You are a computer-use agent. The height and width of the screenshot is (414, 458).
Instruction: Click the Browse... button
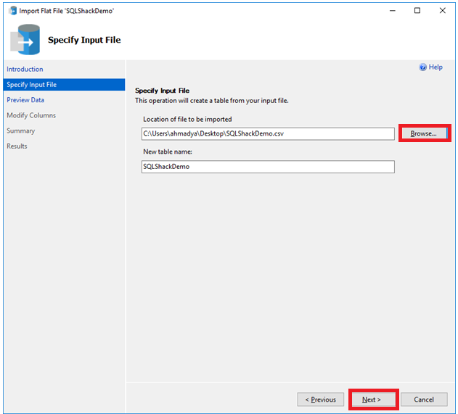click(x=423, y=133)
